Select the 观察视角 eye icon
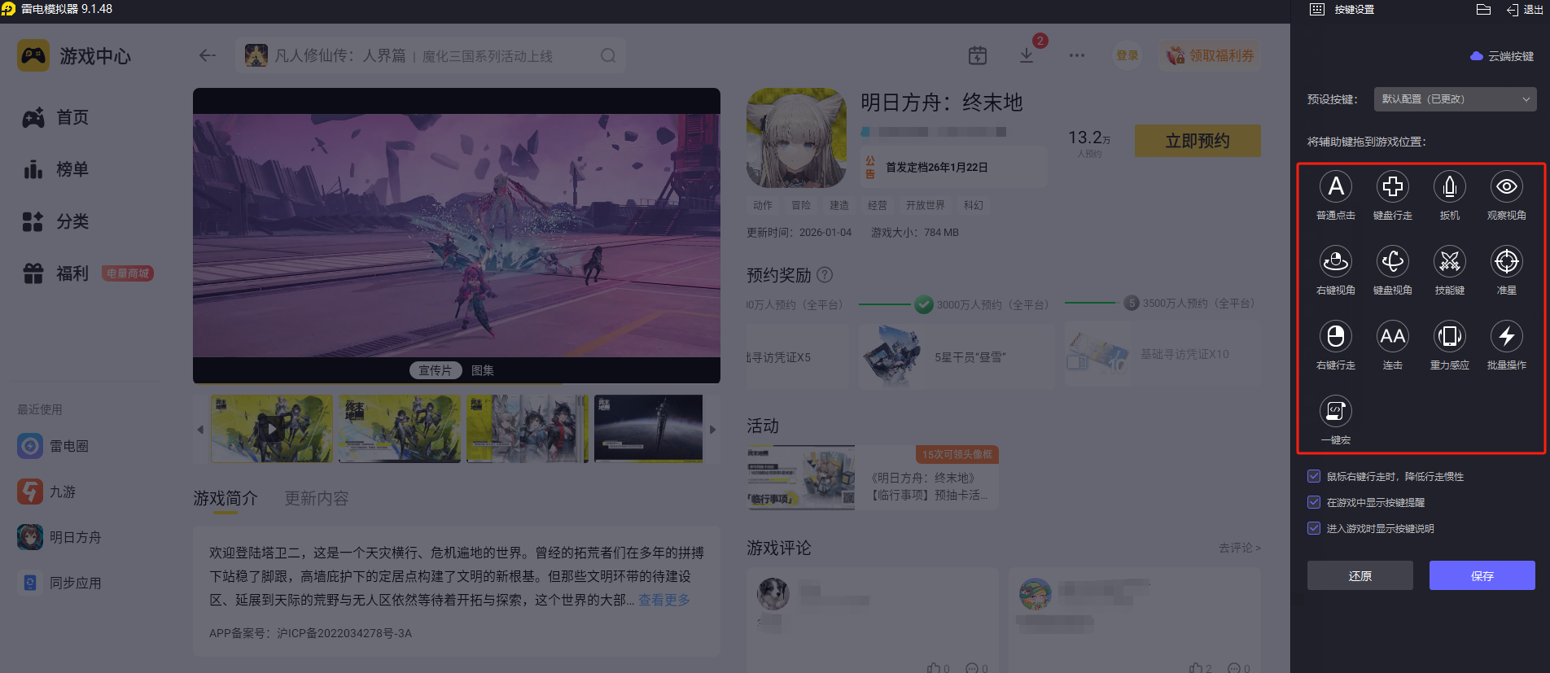 [x=1507, y=187]
